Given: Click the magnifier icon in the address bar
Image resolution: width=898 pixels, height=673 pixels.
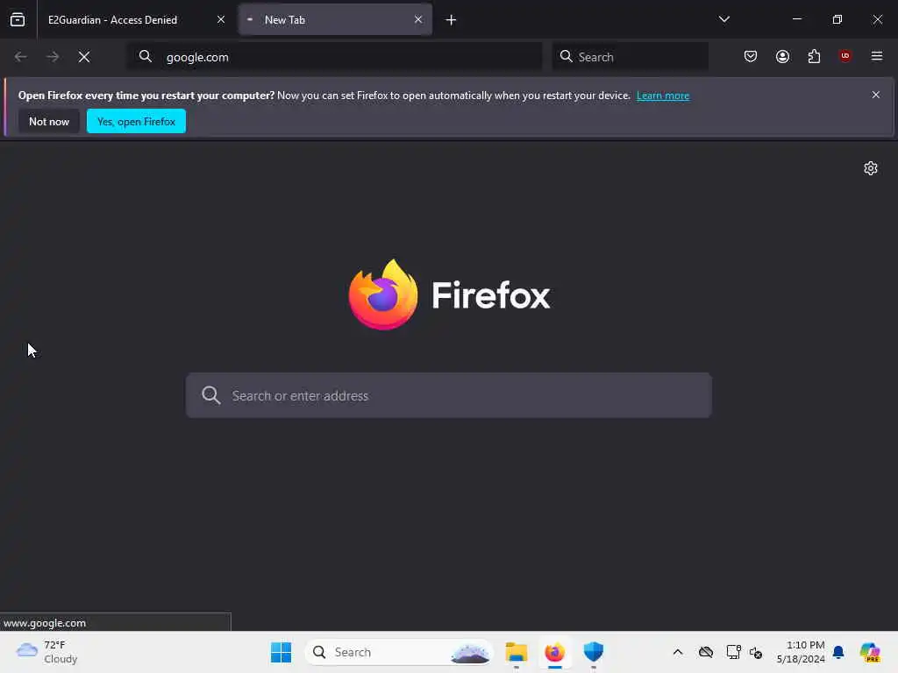Looking at the screenshot, I should [x=146, y=56].
